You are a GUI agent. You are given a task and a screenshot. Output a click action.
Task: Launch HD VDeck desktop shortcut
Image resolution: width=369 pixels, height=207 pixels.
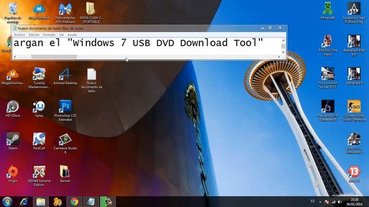[x=13, y=109]
